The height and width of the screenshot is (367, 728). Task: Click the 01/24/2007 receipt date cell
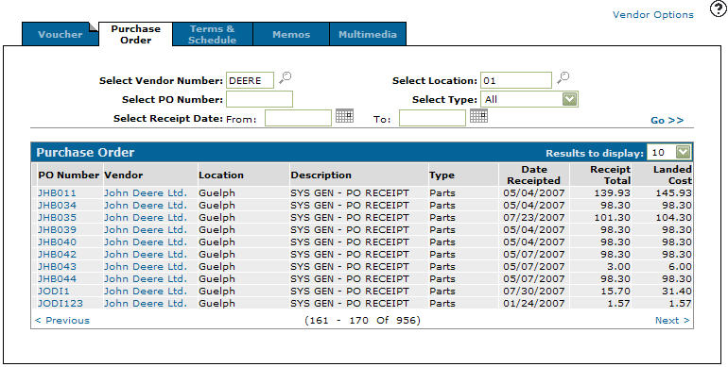point(534,303)
